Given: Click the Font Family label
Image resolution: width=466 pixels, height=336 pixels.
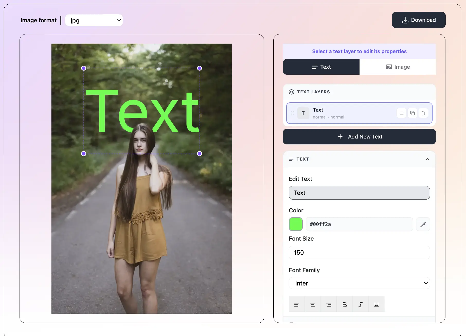Looking at the screenshot, I should (304, 270).
